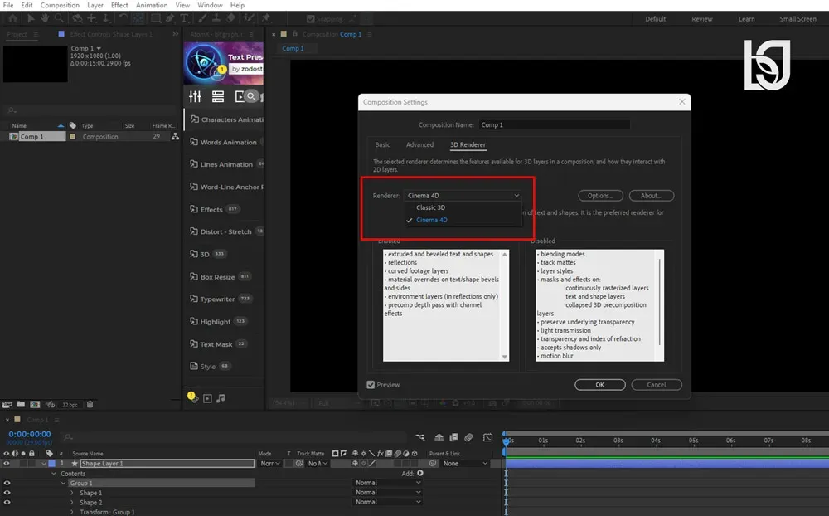Collapse the Shape Layer 1 twirl arrow
The height and width of the screenshot is (516, 829).
point(44,463)
